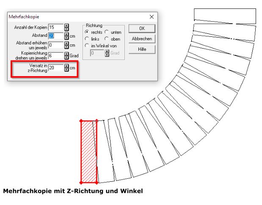Click the Anzahl der Kopien field
This screenshot has width=262, height=205.
pyautogui.click(x=56, y=27)
